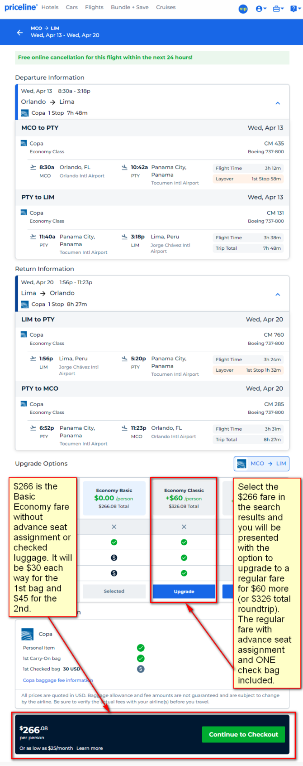Go to Bundle + Save

(x=130, y=7)
